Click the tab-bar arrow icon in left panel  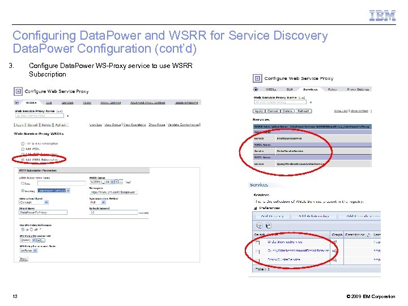click(17, 103)
